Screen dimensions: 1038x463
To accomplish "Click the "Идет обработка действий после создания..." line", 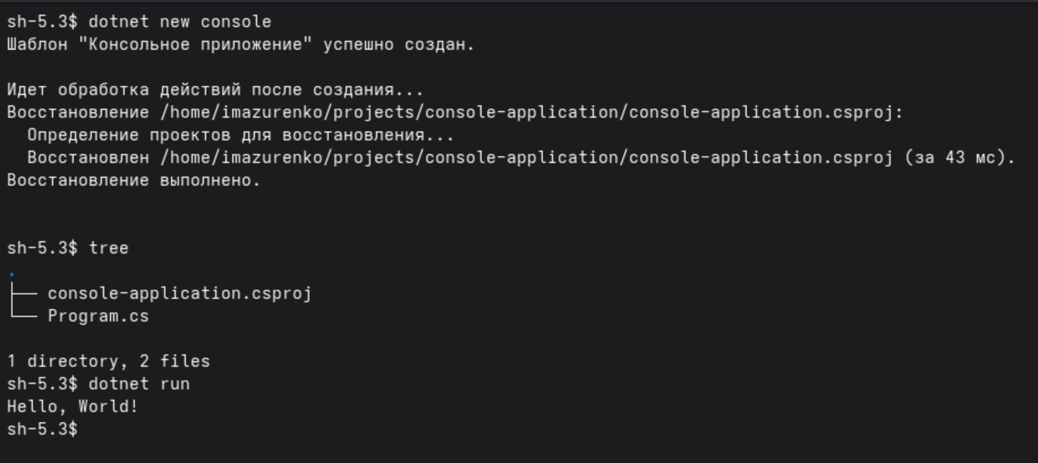I will [215, 89].
